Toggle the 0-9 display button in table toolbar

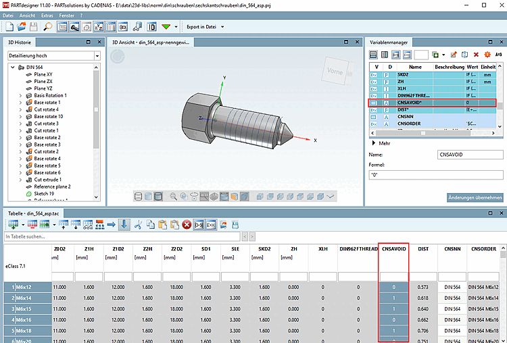pyautogui.click(x=199, y=224)
